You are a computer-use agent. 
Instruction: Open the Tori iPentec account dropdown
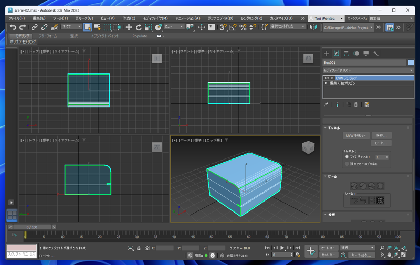[325, 18]
